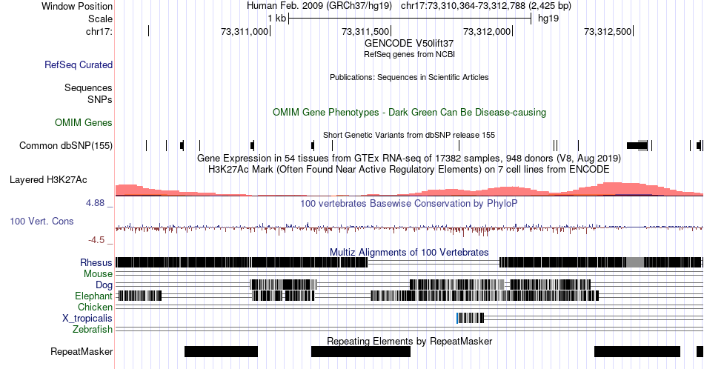Image resolution: width=704 pixels, height=369 pixels.
Task: Click the 73,311,500 ruler position
Action: pos(365,31)
